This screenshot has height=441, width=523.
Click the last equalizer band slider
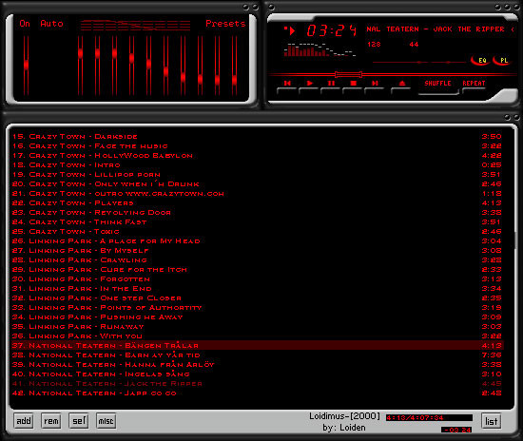tap(235, 66)
